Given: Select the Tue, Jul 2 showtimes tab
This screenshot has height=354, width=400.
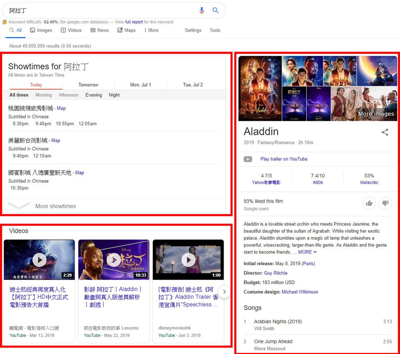Looking at the screenshot, I should 193,85.
